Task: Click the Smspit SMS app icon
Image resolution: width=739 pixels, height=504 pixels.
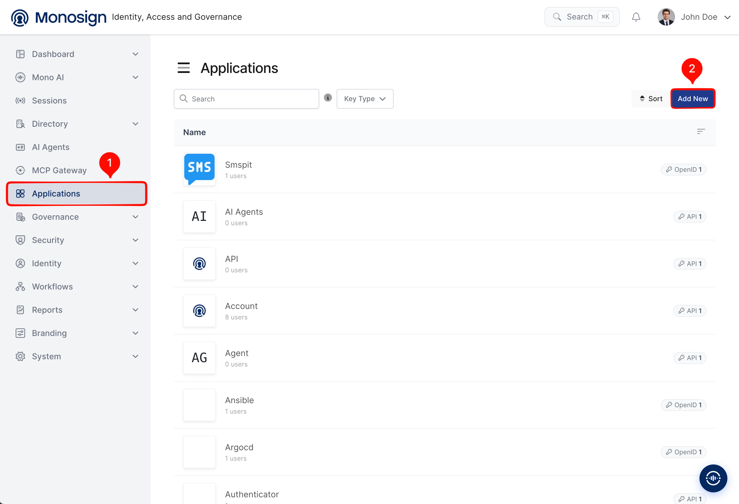Action: coord(199,169)
